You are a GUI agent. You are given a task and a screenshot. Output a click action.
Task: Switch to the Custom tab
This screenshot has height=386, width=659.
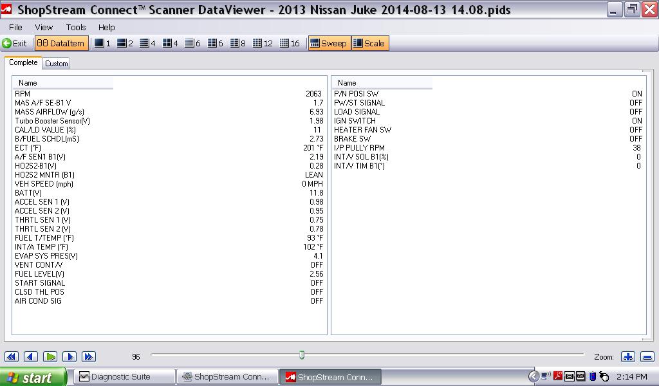(x=57, y=64)
